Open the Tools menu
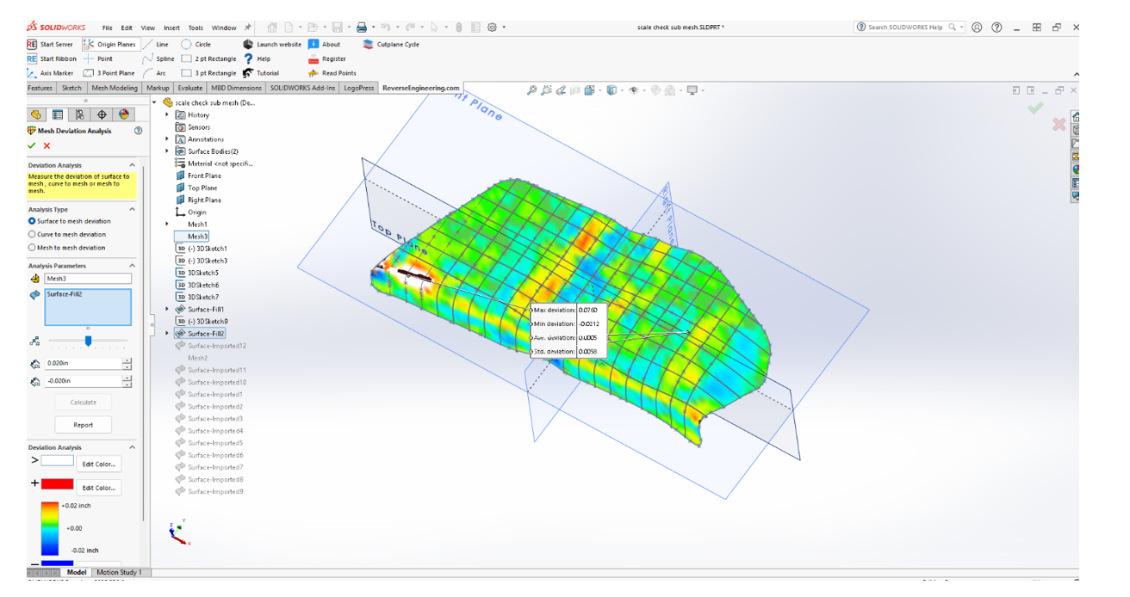This screenshot has width=1130, height=597. coord(196,28)
